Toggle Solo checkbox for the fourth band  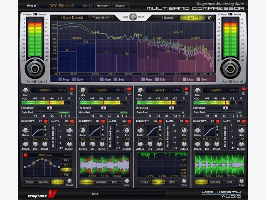pos(198,80)
